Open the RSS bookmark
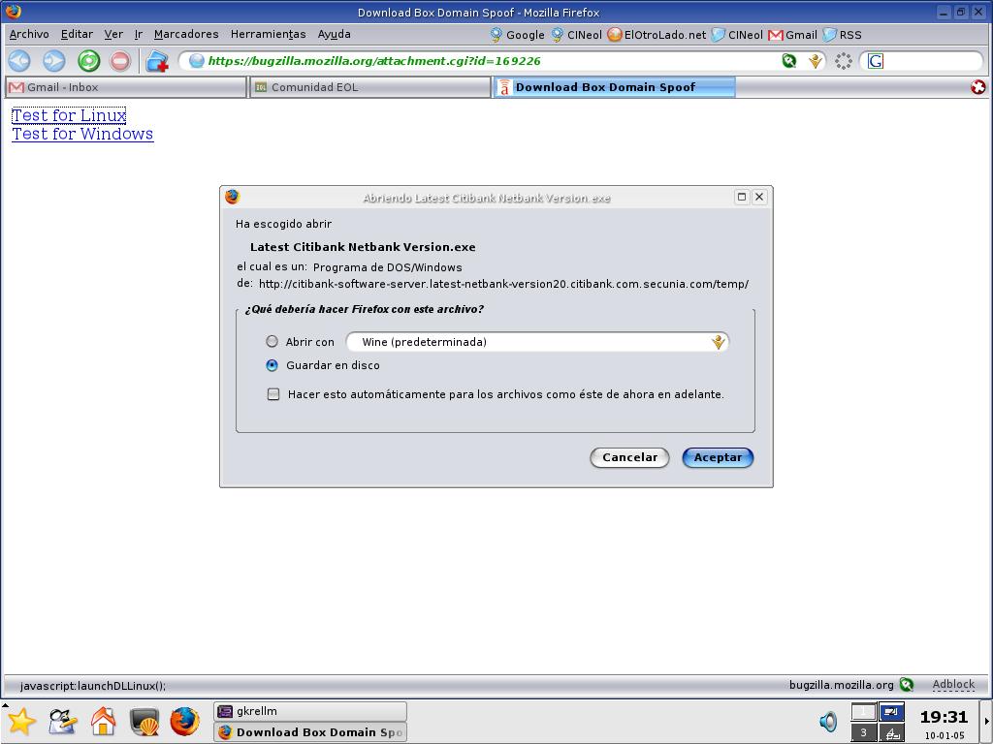Viewport: 993px width, 744px height. click(843, 35)
